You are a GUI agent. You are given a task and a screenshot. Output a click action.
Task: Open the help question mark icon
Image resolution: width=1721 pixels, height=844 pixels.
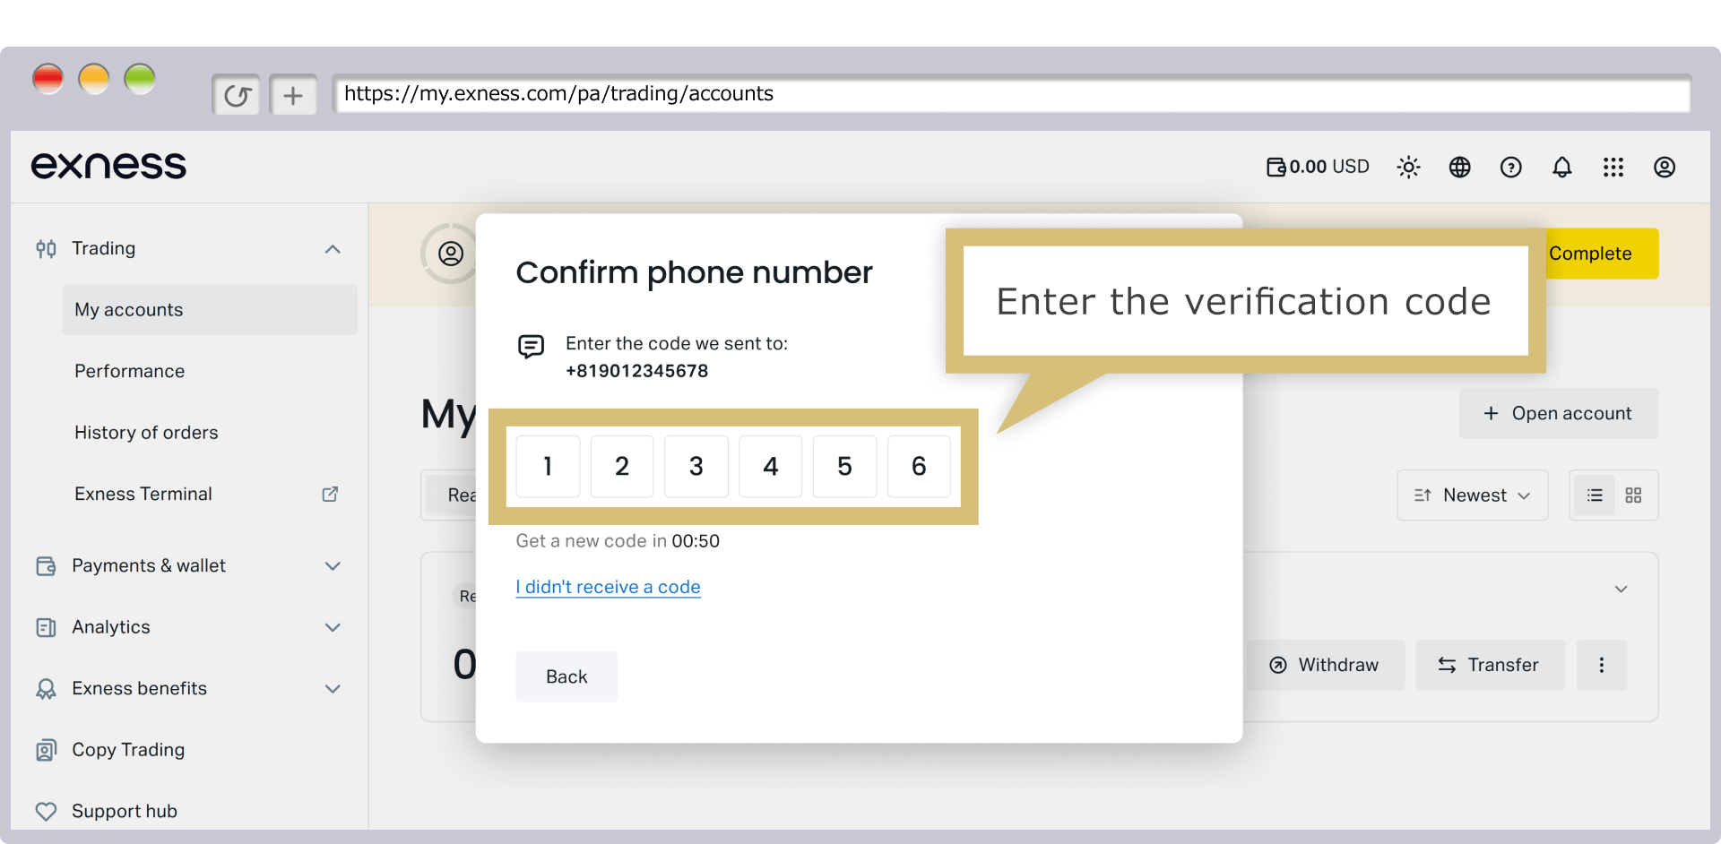click(1510, 167)
